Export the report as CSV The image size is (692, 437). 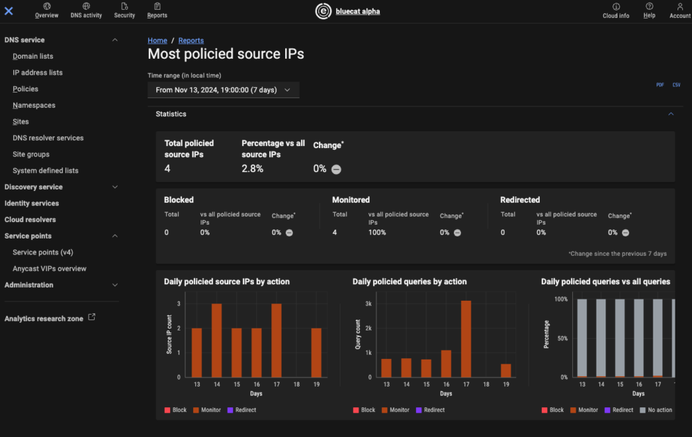coord(676,84)
